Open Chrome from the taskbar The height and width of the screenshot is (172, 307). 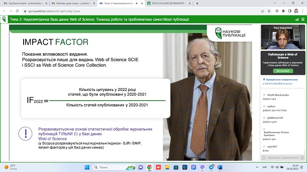tap(150, 167)
